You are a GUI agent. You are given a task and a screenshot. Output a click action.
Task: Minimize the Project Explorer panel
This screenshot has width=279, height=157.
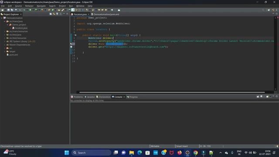tap(64, 14)
